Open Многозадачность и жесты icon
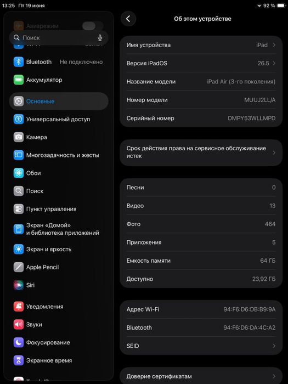This screenshot has height=384, width=288. pyautogui.click(x=18, y=155)
